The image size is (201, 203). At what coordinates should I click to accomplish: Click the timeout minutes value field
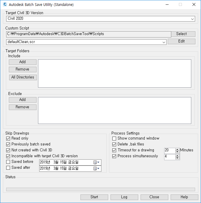(x=170, y=150)
